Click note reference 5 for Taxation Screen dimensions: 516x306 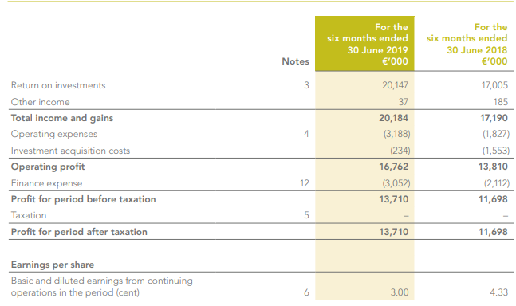pyautogui.click(x=306, y=215)
